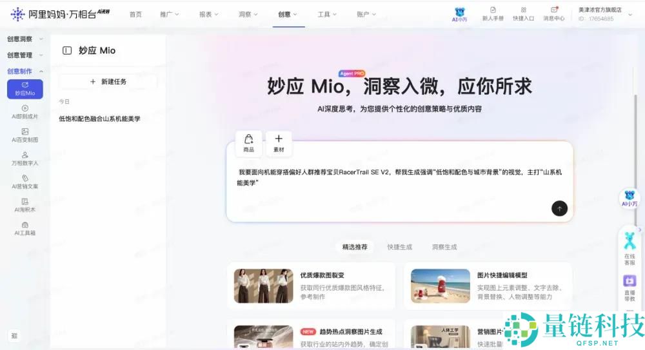Viewport: 645px width, 350px height.
Task: Open 优质爆款图裂变 card
Action: tap(311, 286)
